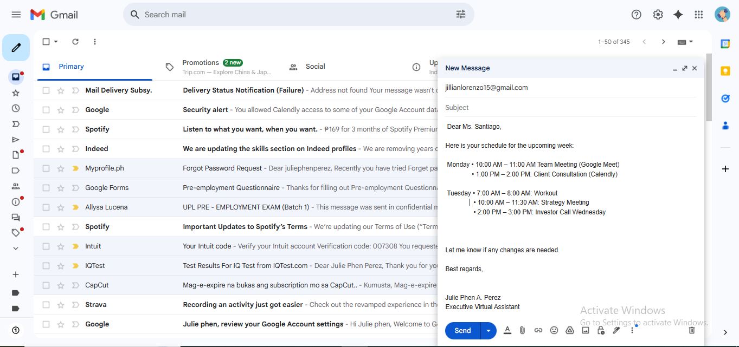This screenshot has height=347, width=739.
Task: Tick the checkbox for Myprofile.ph email
Action: 46,168
